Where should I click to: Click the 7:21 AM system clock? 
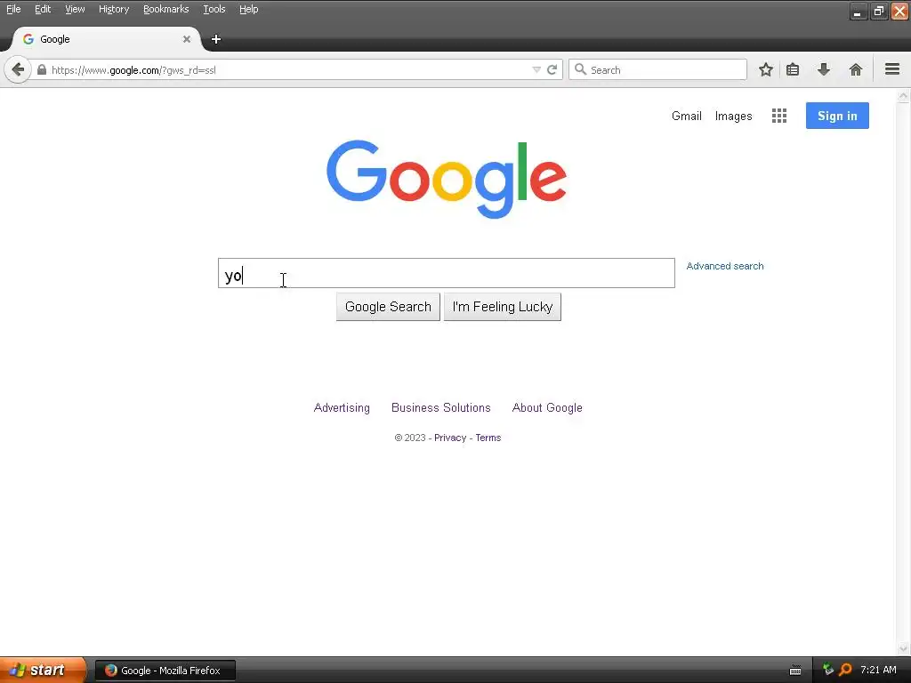click(878, 670)
